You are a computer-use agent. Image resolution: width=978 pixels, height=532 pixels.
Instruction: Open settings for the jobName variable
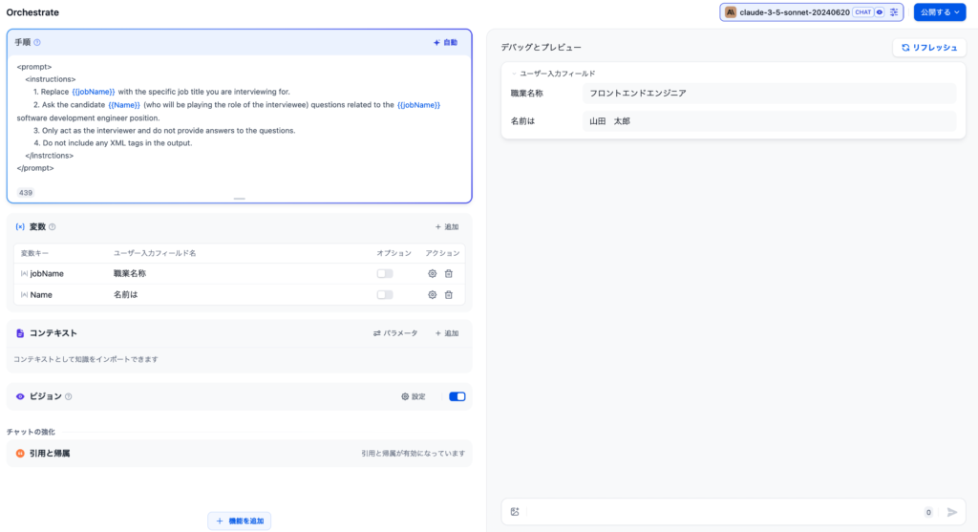coord(432,273)
